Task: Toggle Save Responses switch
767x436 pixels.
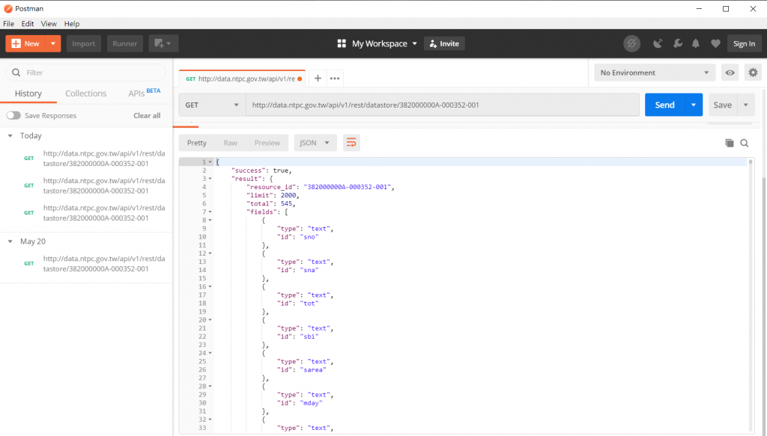Action: click(x=13, y=115)
